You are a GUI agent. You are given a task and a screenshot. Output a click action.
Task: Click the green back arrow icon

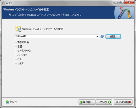coord(81,102)
